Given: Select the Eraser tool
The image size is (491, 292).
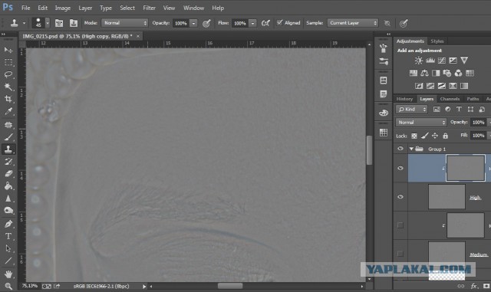Looking at the screenshot, I should click(x=8, y=173).
